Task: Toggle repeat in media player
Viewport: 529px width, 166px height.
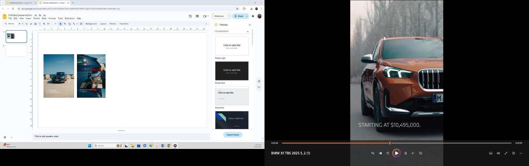Action: coord(421,153)
